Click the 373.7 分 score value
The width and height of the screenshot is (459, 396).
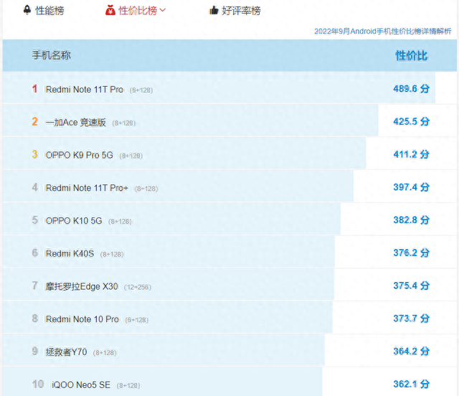411,318
